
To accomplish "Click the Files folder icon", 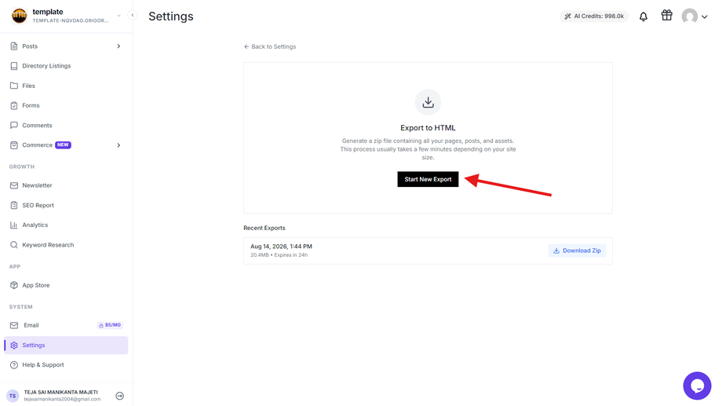I will [14, 86].
